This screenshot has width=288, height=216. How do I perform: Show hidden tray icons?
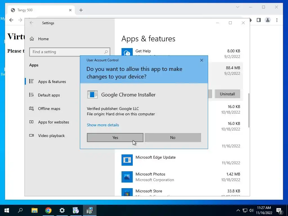(238, 210)
